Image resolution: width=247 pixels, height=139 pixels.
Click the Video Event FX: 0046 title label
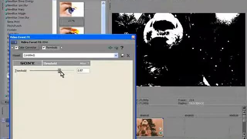(34, 42)
